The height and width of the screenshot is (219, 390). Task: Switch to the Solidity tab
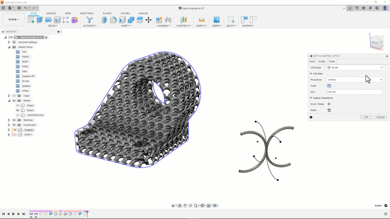point(322,62)
